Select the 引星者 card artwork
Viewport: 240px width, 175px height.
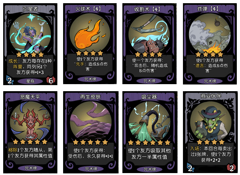[30, 33]
